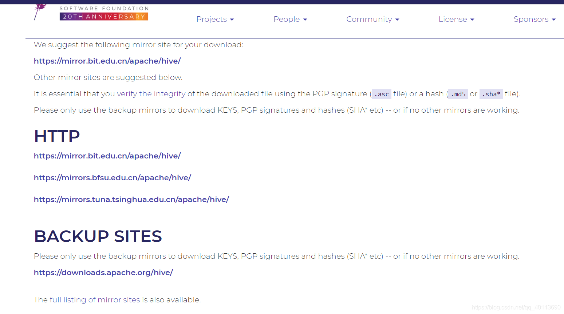Click the HTTP section heading
The height and width of the screenshot is (314, 564).
coord(57,136)
